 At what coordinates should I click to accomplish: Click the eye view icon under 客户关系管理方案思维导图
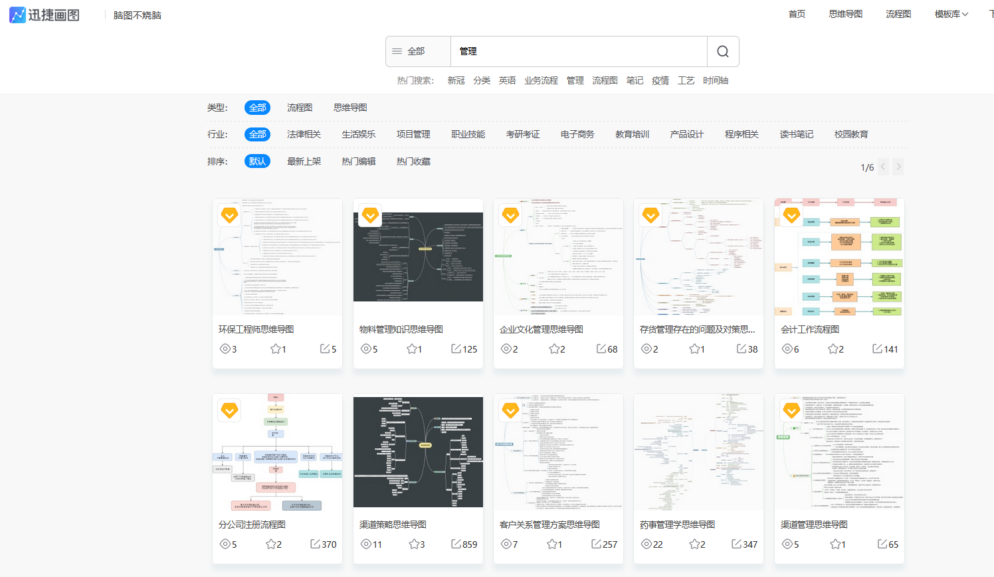pos(506,544)
